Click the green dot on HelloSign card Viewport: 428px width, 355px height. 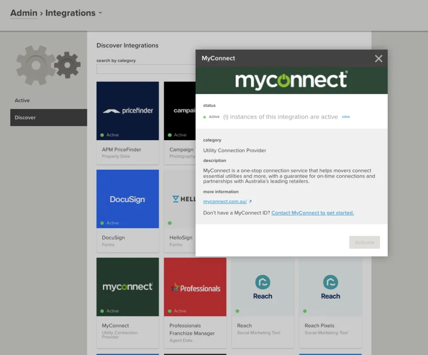[x=170, y=223]
